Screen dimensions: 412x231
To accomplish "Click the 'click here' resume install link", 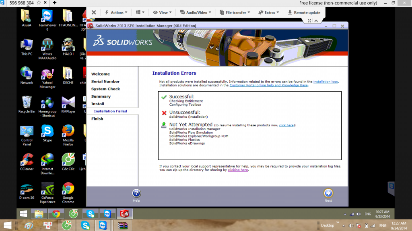I will click(x=286, y=125).
